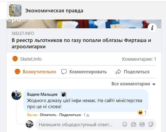Image resolution: width=166 pixels, height=132 pixels.
Task: Open Вадим Мальцев profile picture
Action: (x=16, y=95)
